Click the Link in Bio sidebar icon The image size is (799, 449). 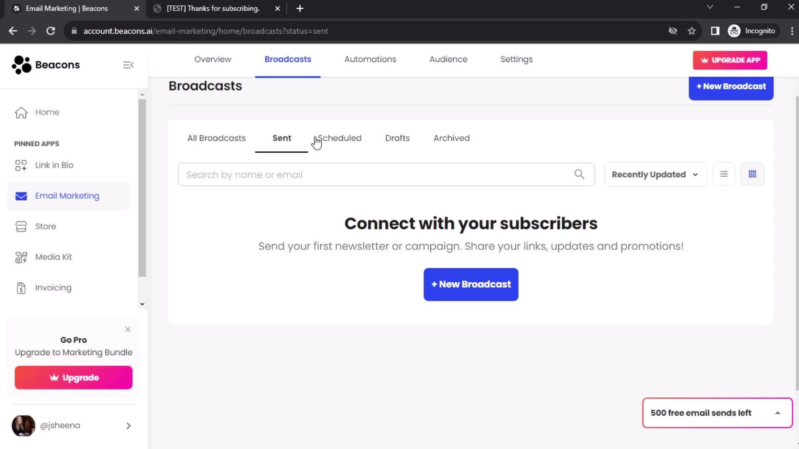click(x=20, y=165)
